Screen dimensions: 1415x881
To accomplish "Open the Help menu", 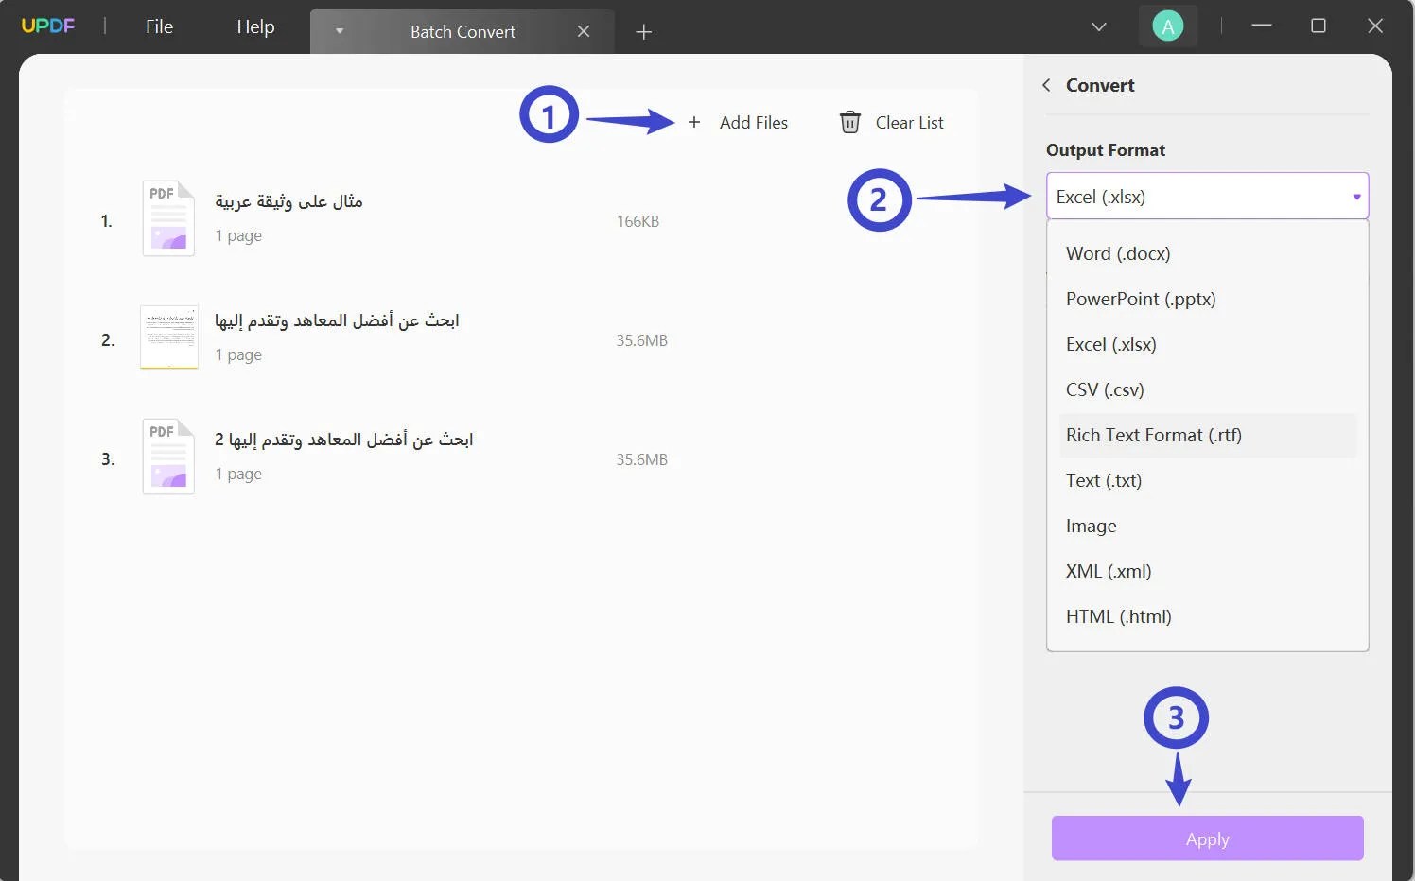I will [x=253, y=26].
